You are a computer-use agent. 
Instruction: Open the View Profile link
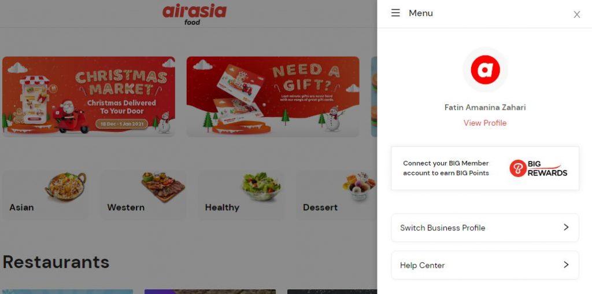pos(485,123)
